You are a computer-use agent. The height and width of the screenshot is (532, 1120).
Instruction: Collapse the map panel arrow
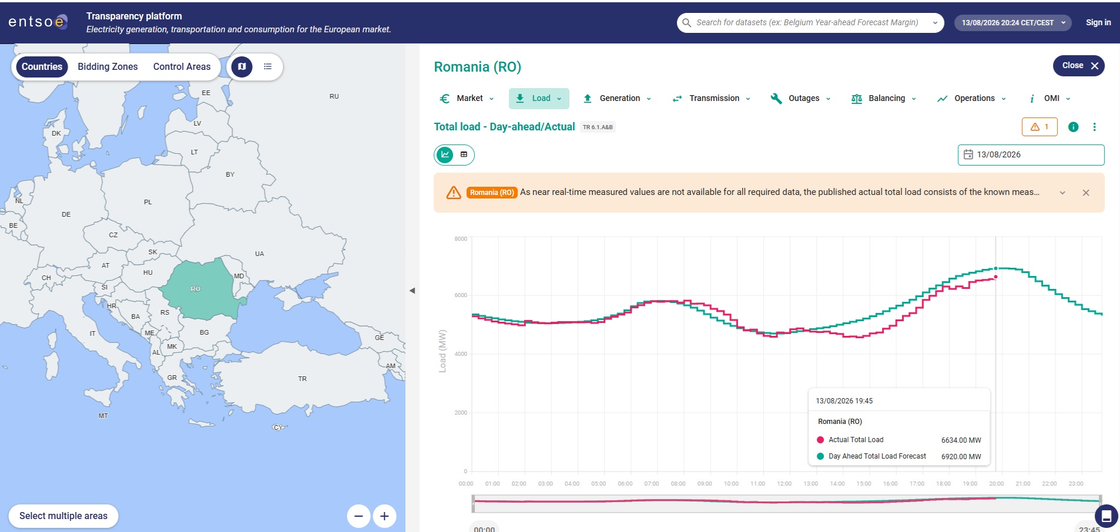tap(412, 291)
